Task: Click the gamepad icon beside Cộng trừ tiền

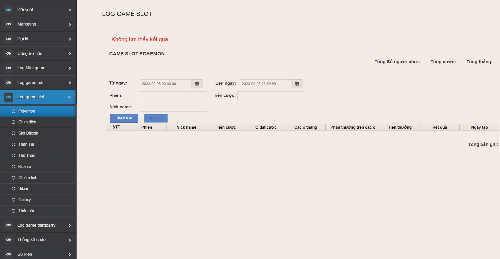Action: pyautogui.click(x=9, y=54)
